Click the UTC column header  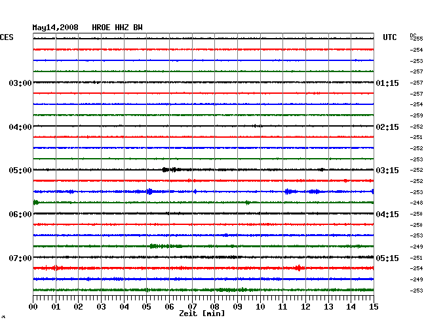[x=389, y=37]
